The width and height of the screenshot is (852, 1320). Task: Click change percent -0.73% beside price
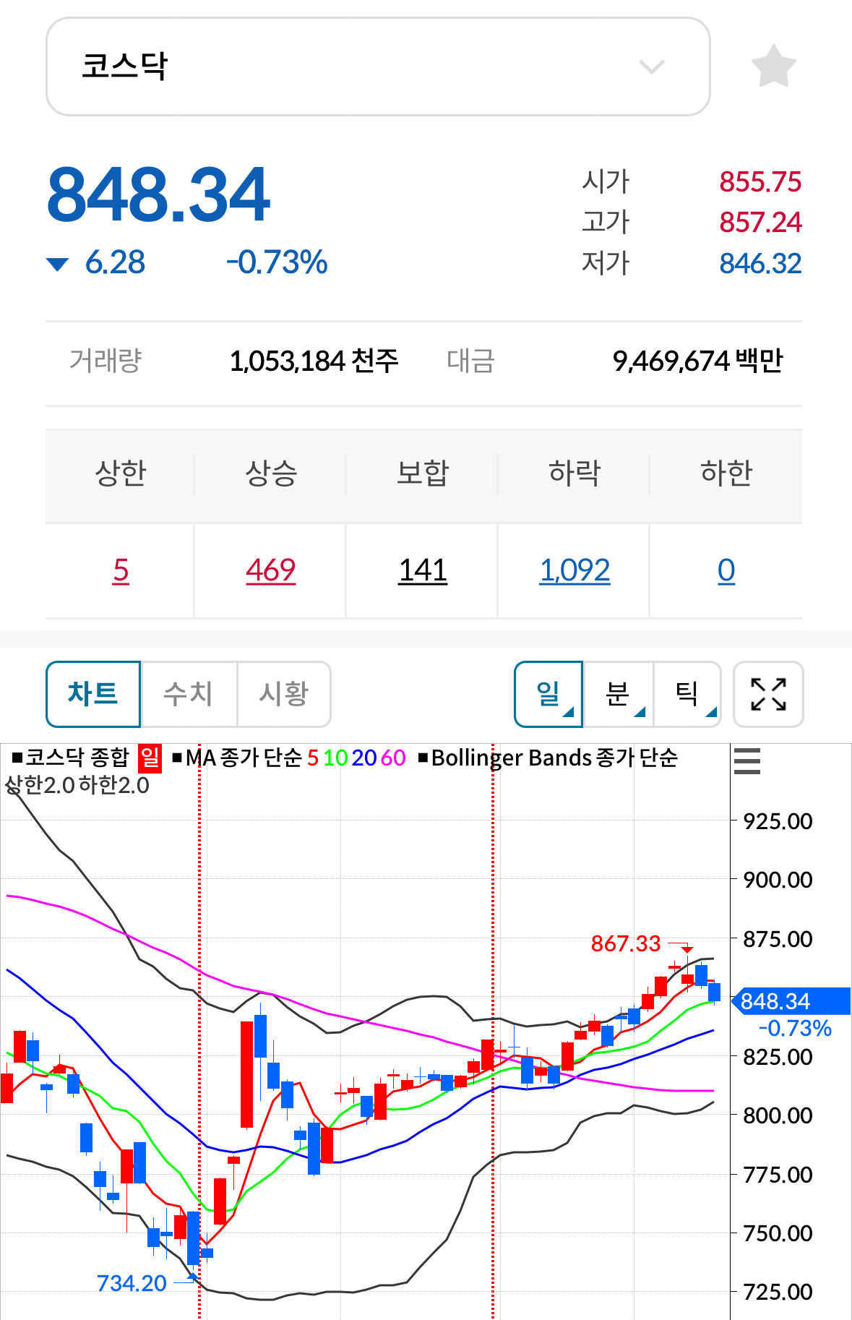(x=277, y=262)
